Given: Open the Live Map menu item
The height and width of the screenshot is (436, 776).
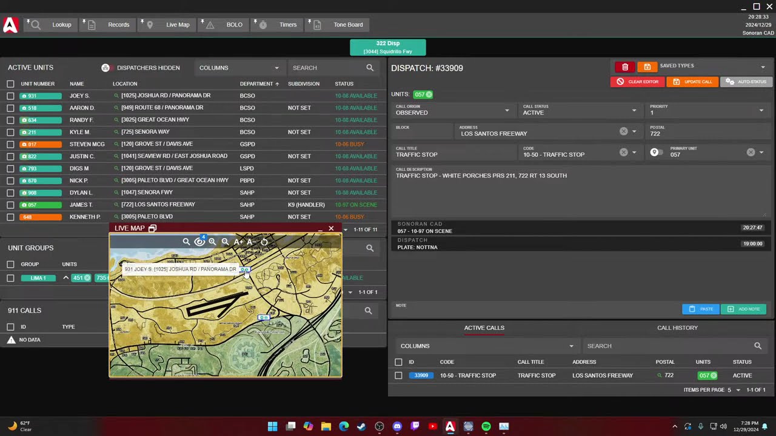Looking at the screenshot, I should pyautogui.click(x=166, y=25).
